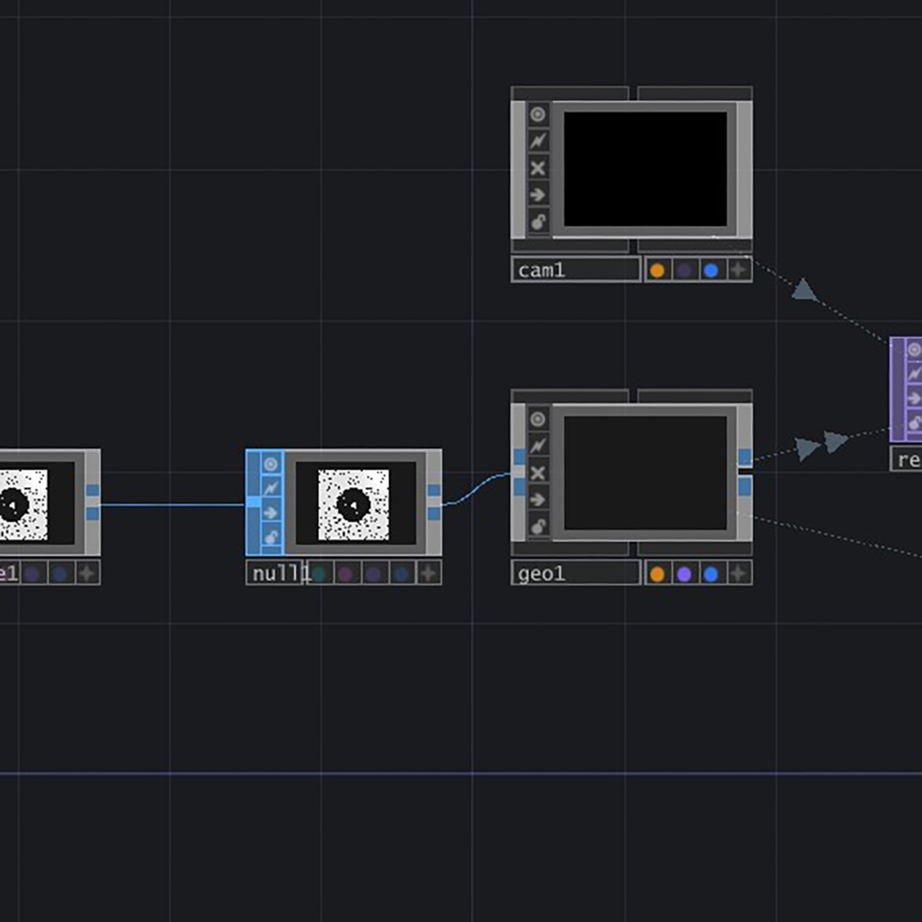Select the cam1 node preview area
The height and width of the screenshot is (922, 922).
click(x=645, y=168)
